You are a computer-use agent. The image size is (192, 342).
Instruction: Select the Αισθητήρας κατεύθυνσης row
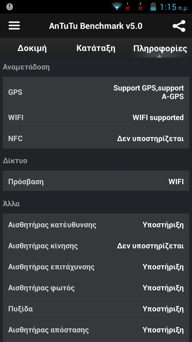coord(96,224)
